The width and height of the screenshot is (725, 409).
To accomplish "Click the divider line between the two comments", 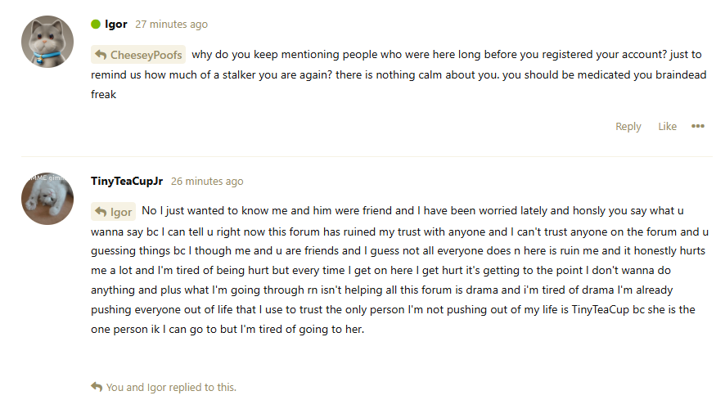I will pyautogui.click(x=367, y=156).
